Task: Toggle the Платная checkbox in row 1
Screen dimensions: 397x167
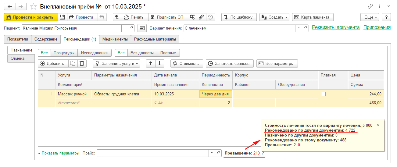Action: [324, 94]
